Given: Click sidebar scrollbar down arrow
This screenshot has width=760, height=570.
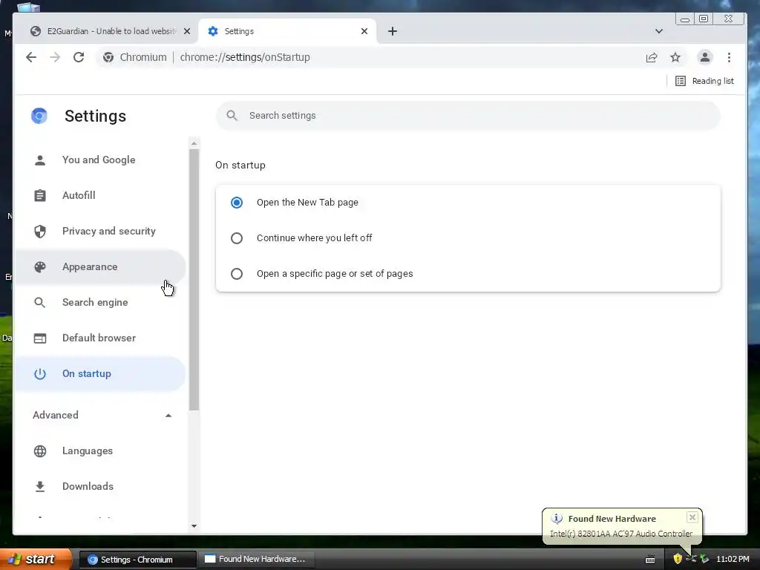Looking at the screenshot, I should click(194, 526).
